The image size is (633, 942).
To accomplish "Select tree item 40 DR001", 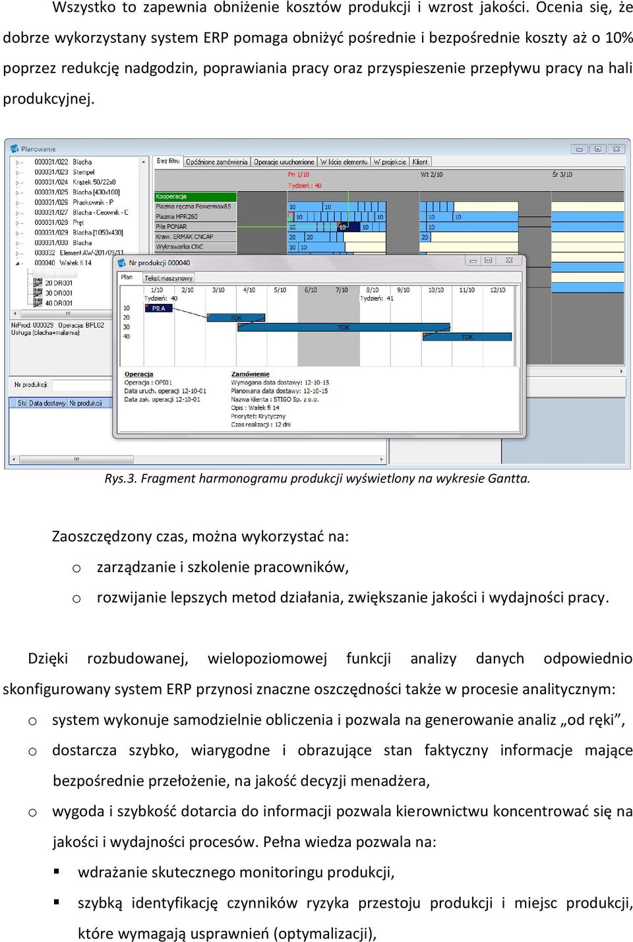I will pyautogui.click(x=59, y=303).
